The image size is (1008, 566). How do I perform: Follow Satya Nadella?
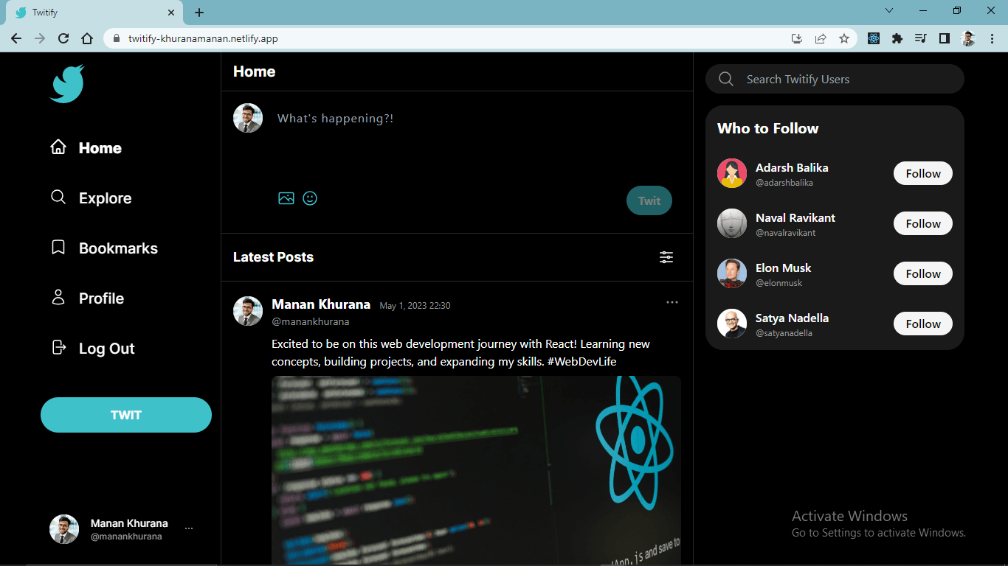[922, 324]
